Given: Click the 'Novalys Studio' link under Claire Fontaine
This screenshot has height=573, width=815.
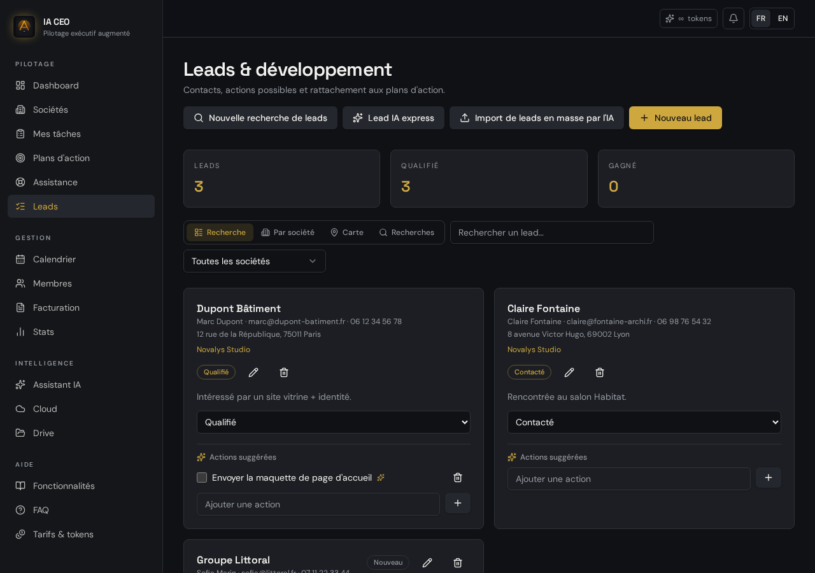Looking at the screenshot, I should [x=534, y=350].
